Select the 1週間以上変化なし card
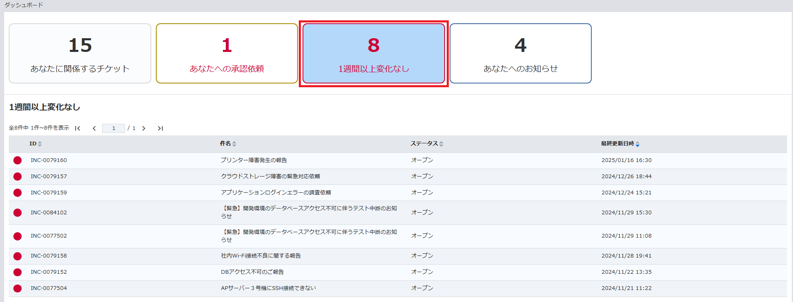793x302 pixels. (373, 54)
